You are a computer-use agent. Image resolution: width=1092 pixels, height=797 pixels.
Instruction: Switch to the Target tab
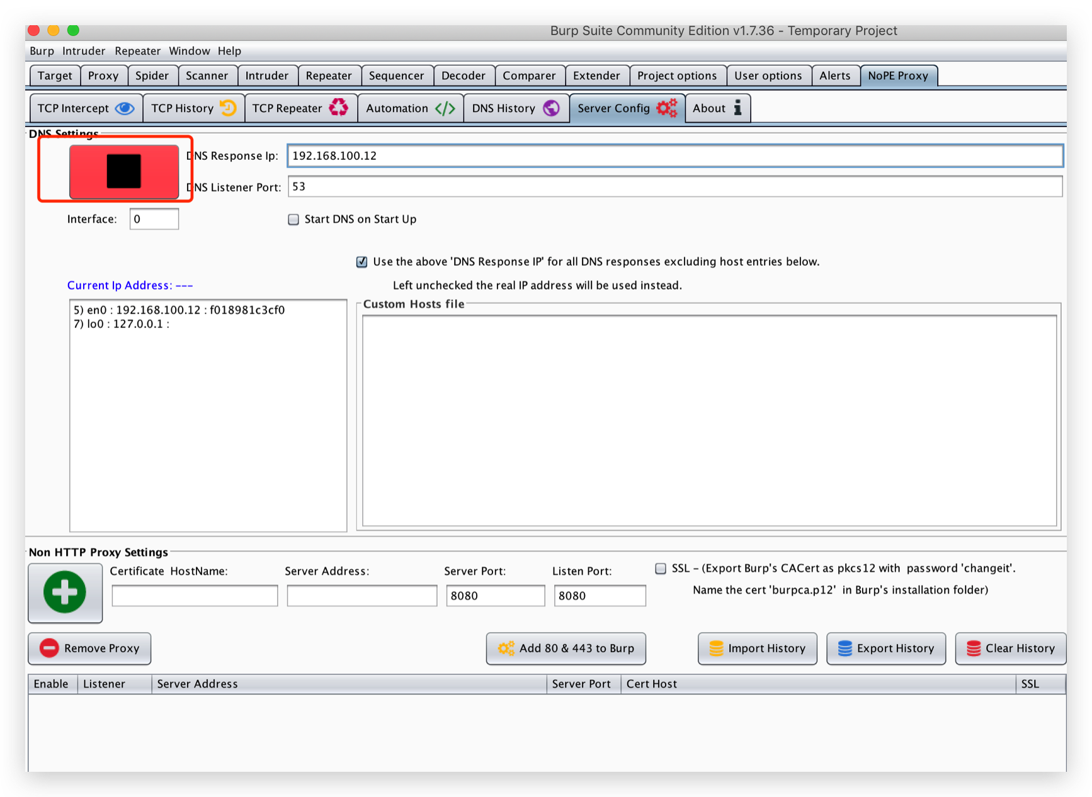pyautogui.click(x=55, y=76)
